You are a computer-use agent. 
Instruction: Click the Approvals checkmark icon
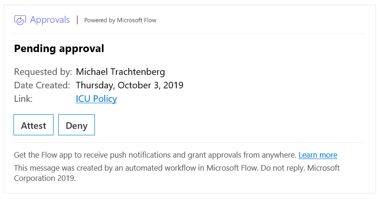20,20
